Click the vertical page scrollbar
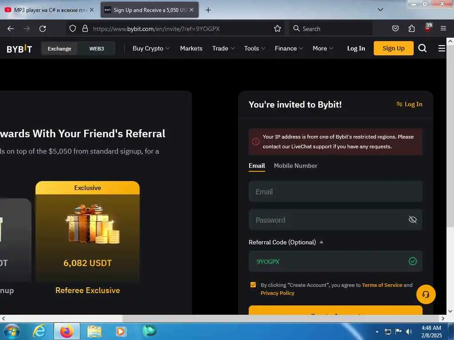The height and width of the screenshot is (340, 454). (x=450, y=136)
